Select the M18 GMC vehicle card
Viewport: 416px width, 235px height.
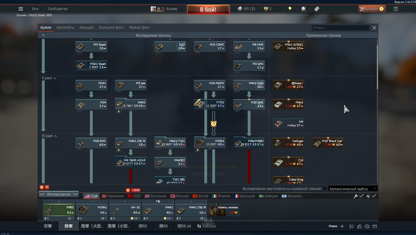[x=91, y=143]
